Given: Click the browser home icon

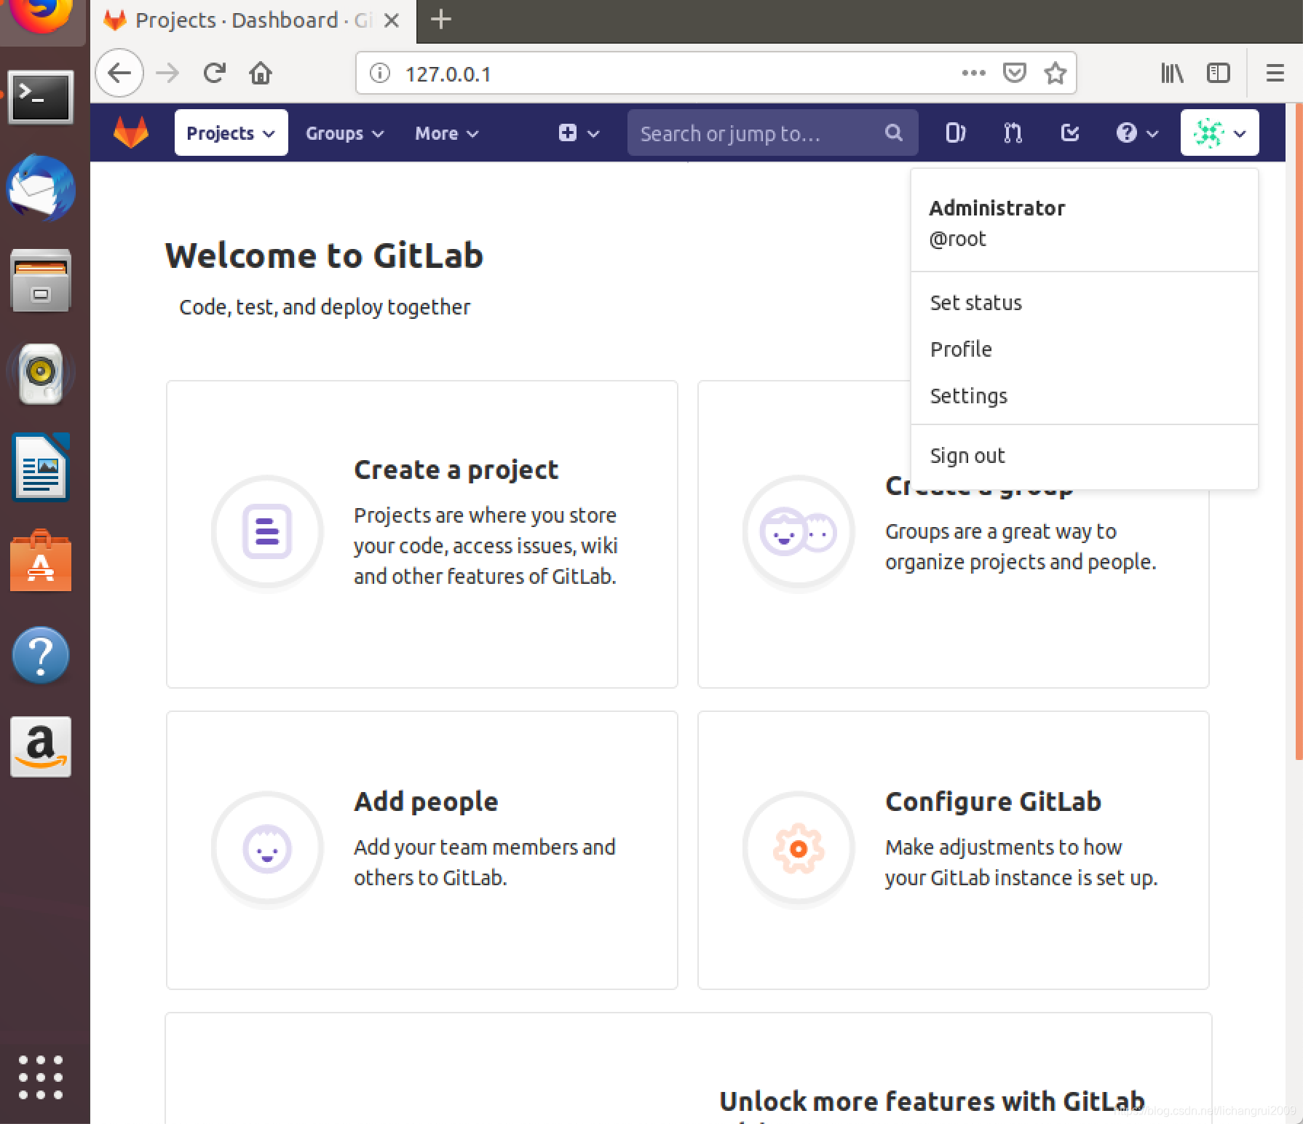Looking at the screenshot, I should point(261,73).
